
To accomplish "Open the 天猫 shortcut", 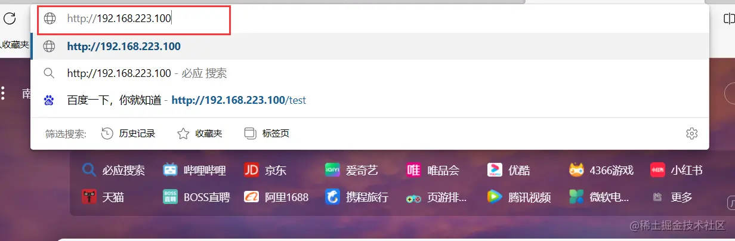I will point(103,197).
